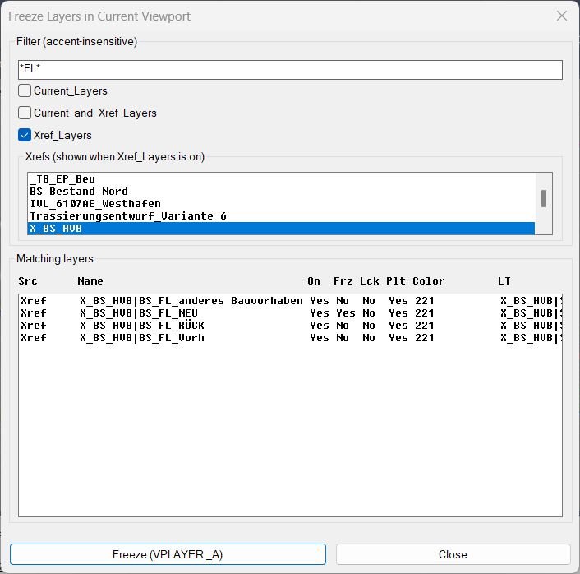Select the BS_FL_RÜCK layer row
The height and width of the screenshot is (574, 580).
click(141, 326)
